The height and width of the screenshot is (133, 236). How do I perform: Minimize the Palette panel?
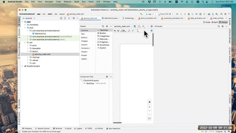[x=111, y=26]
